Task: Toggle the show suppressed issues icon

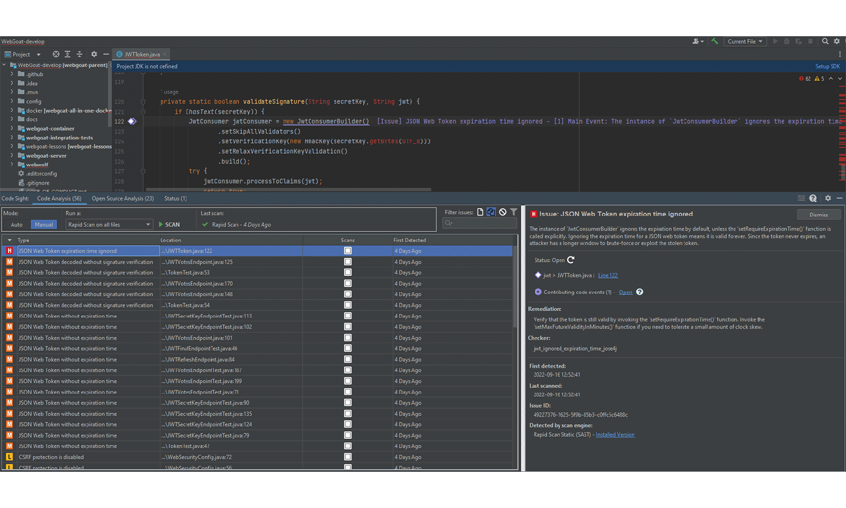Action: point(502,212)
